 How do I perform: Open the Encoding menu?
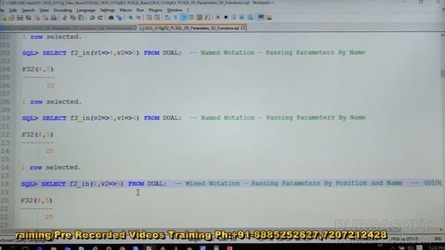[63, 10]
